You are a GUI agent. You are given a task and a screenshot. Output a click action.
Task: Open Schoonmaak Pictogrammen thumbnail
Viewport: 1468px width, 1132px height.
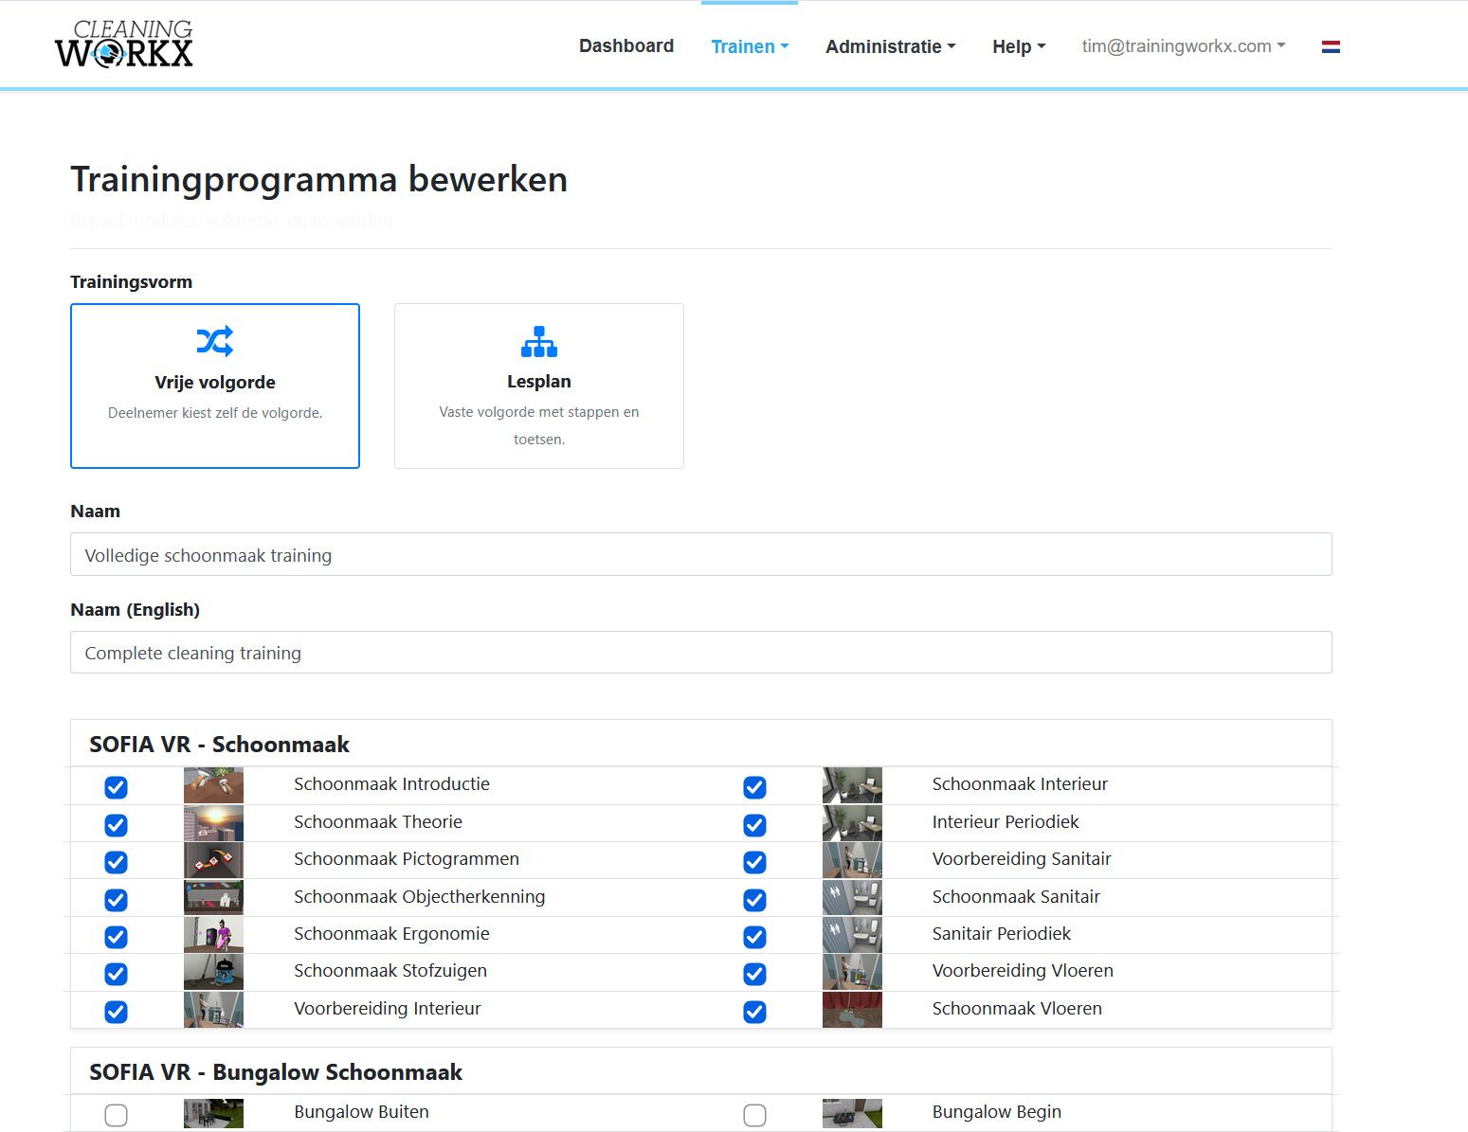tap(213, 860)
